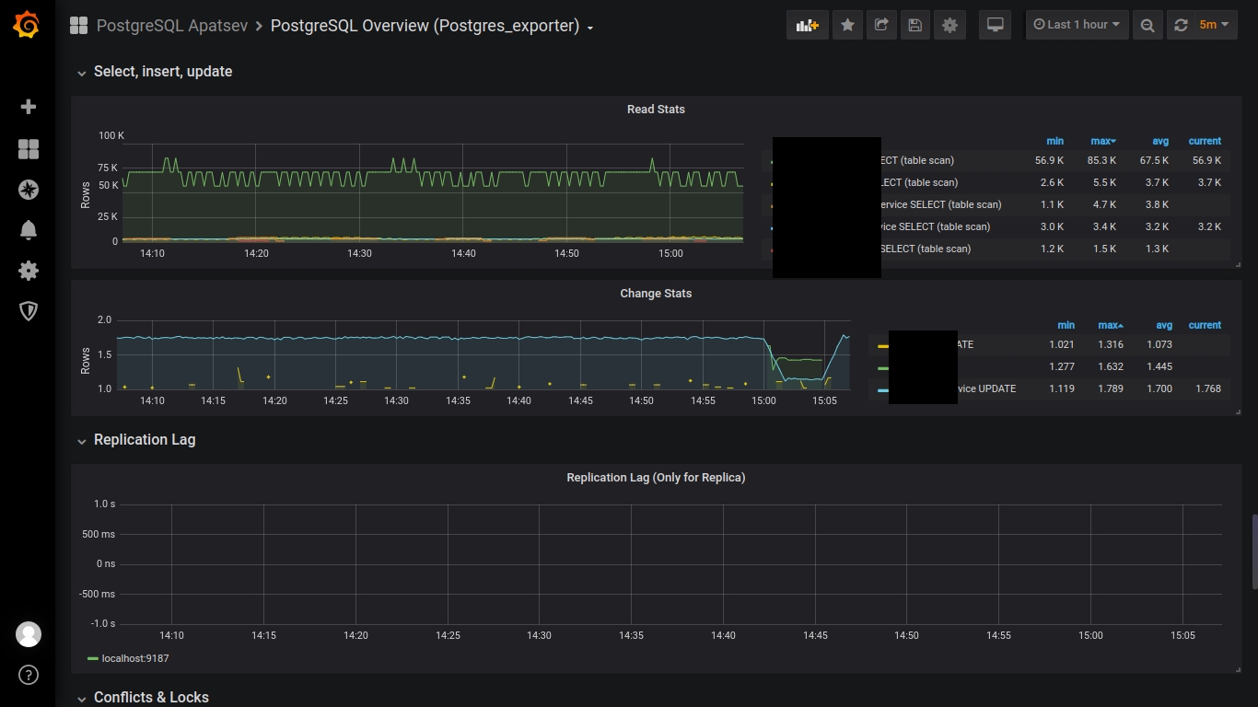Open the Last 1 hour time picker
Viewport: 1258px width, 707px height.
tap(1077, 25)
